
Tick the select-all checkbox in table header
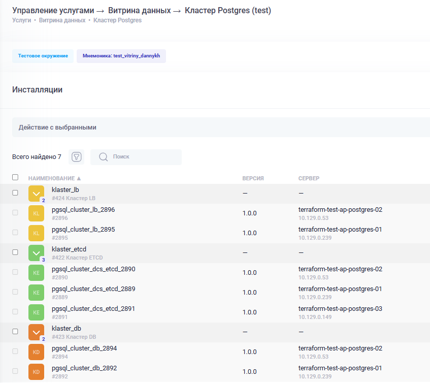click(15, 177)
